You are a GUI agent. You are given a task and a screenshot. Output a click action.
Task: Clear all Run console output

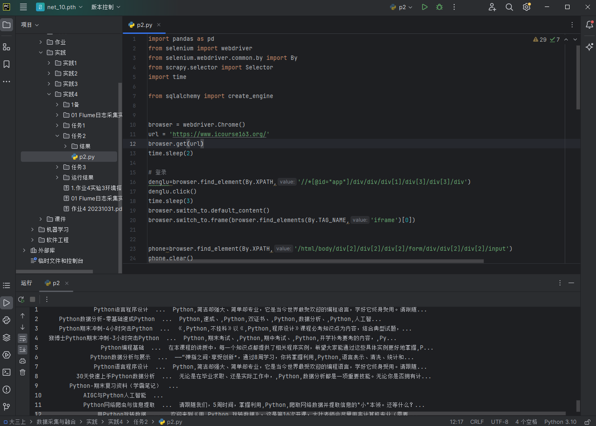[x=23, y=372]
